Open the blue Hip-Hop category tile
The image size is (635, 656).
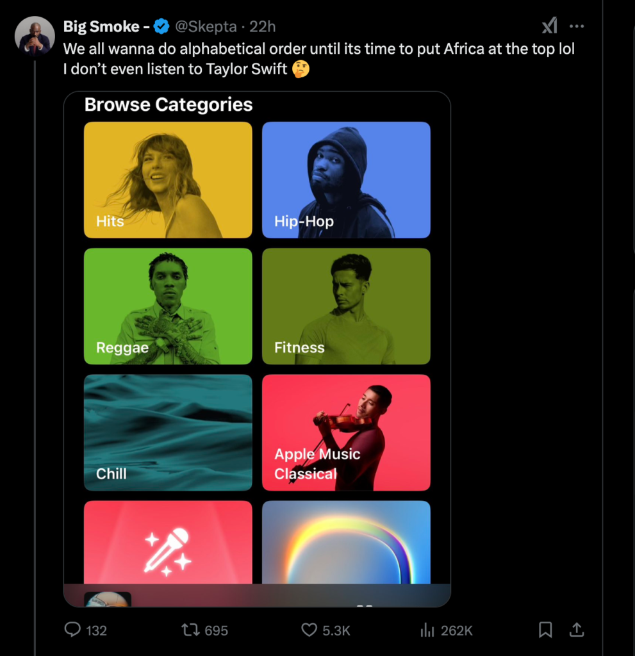pos(346,180)
